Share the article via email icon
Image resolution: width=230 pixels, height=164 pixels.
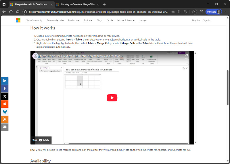pos(5,127)
